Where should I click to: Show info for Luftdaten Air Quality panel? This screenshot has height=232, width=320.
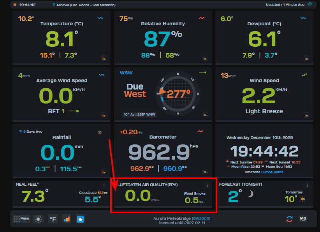(207, 186)
